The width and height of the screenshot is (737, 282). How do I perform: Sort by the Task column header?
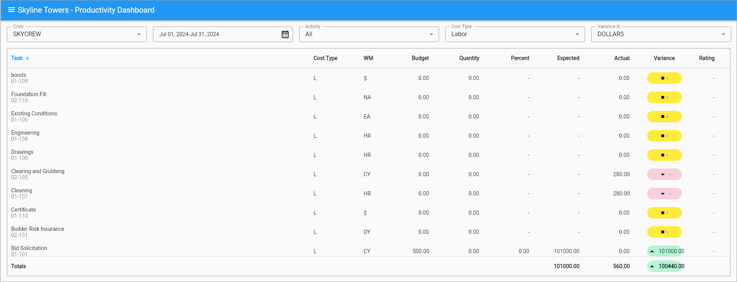coord(17,58)
